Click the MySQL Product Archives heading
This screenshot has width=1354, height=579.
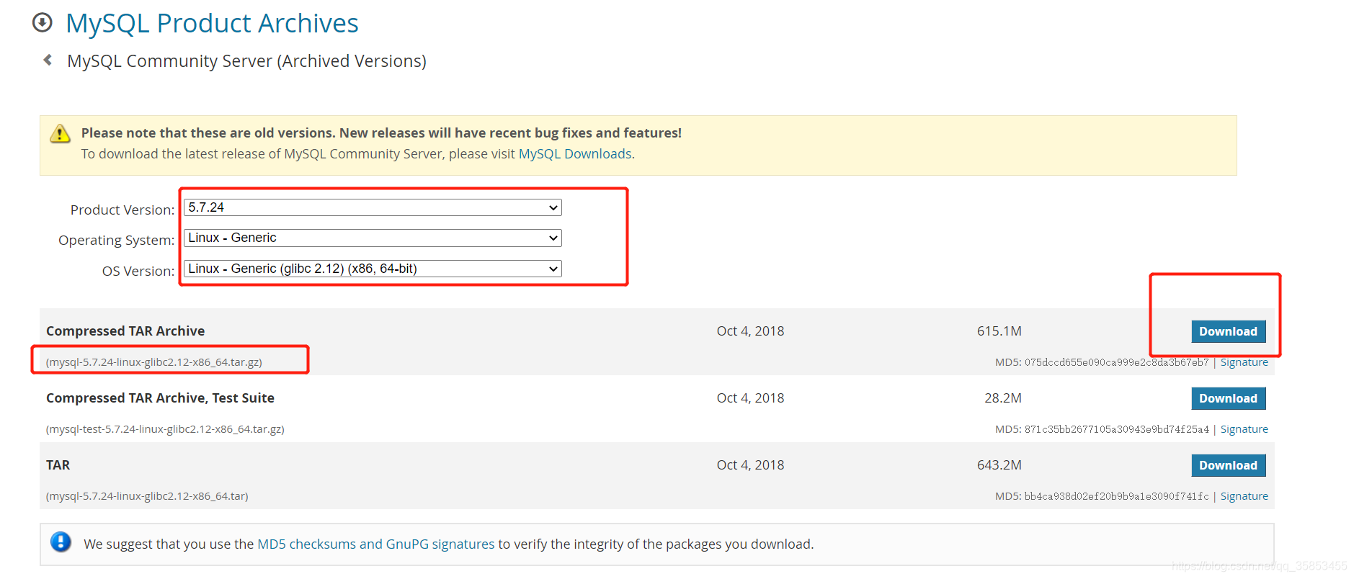pos(212,24)
